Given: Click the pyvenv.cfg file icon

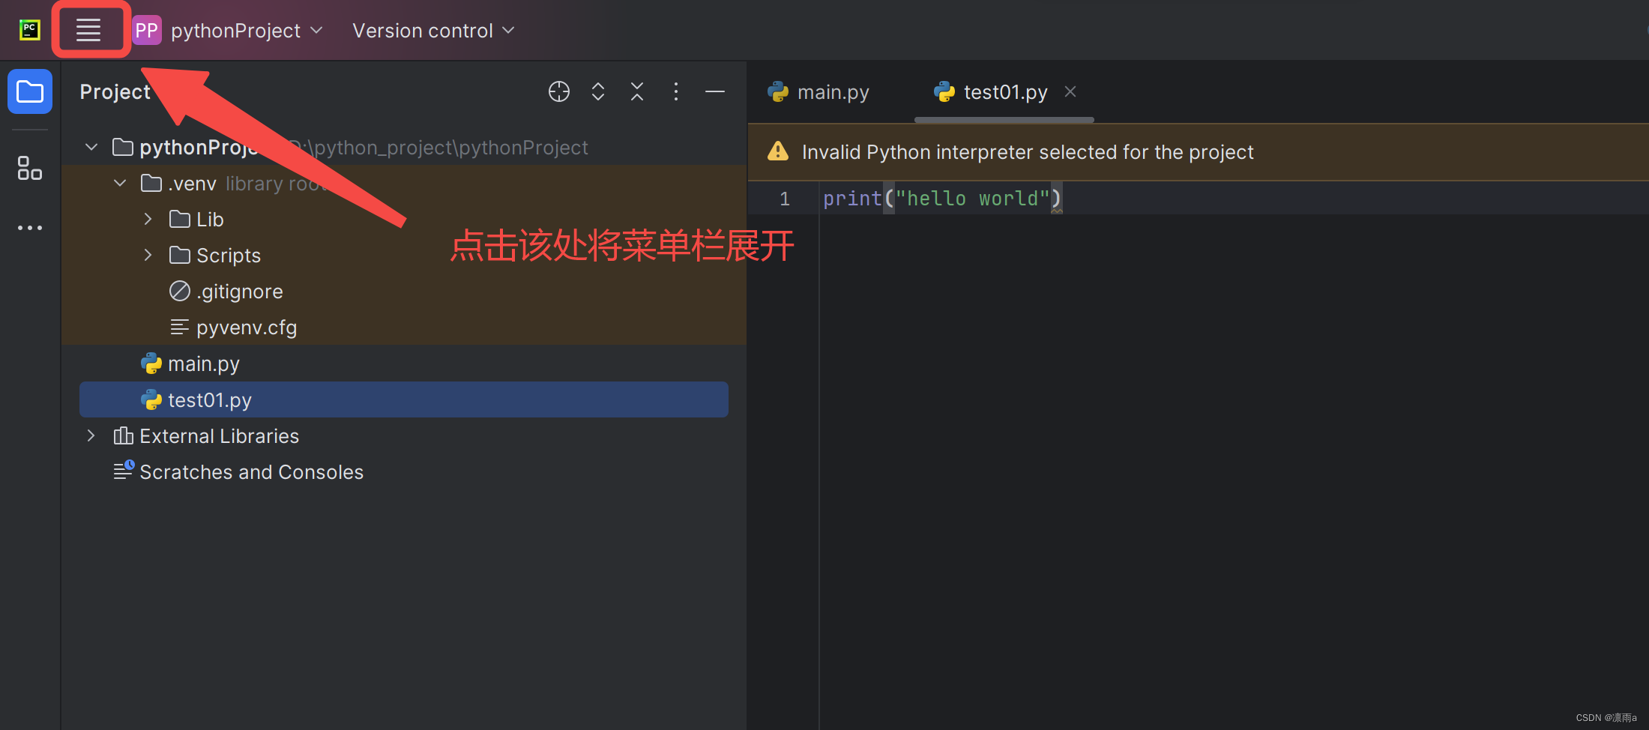Looking at the screenshot, I should coord(180,327).
